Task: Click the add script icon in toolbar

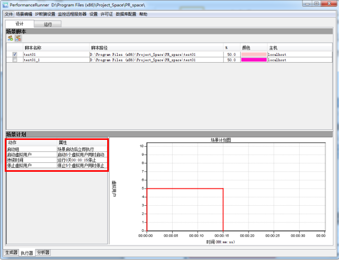Action: coord(10,38)
